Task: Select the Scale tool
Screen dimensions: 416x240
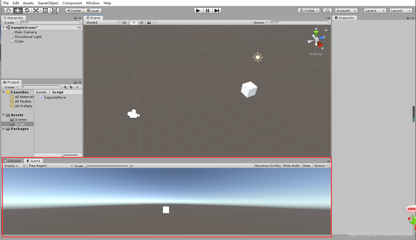Action: [x=36, y=11]
